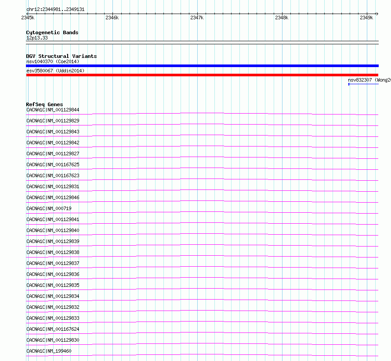Click the chr12:2344981..2349131 coordinates label
Viewport: 391px width, 361px height.
[55, 10]
